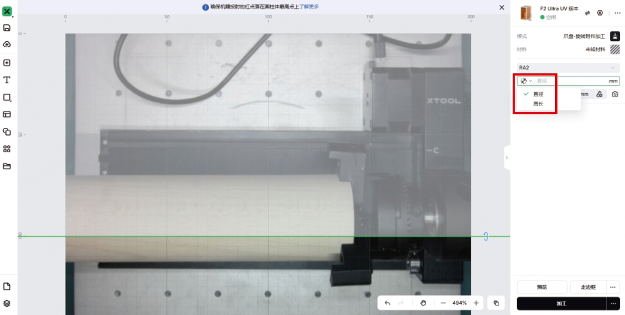Click the camera refresh icon
625x315 pixels.
click(615, 94)
